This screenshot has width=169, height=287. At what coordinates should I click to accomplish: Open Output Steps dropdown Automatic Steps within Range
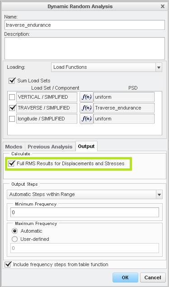pos(84,194)
